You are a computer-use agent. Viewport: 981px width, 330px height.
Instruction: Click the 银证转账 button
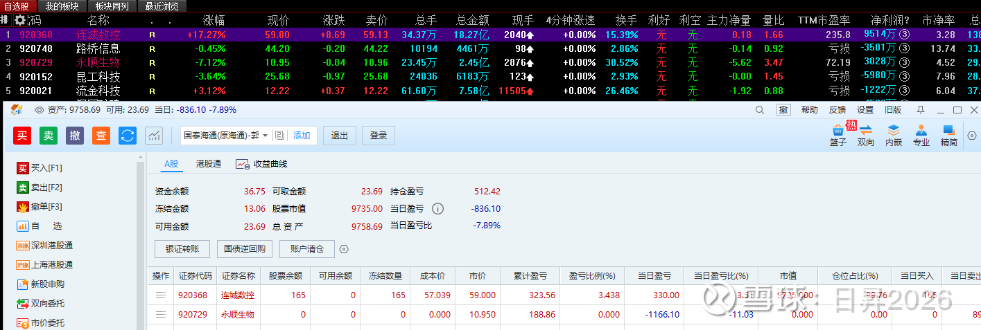click(183, 249)
